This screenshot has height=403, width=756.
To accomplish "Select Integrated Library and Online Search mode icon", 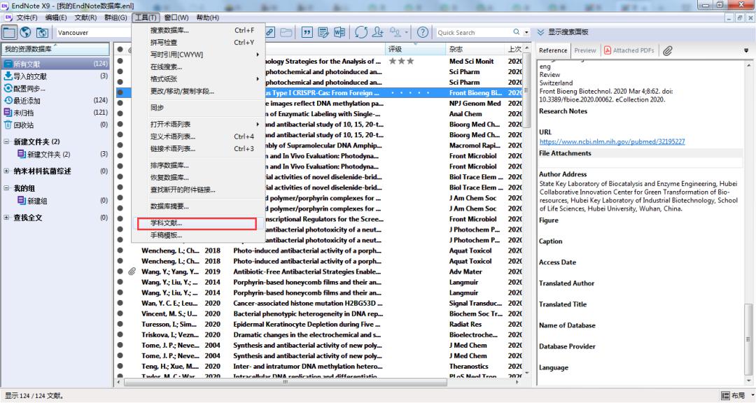I will point(42,32).
